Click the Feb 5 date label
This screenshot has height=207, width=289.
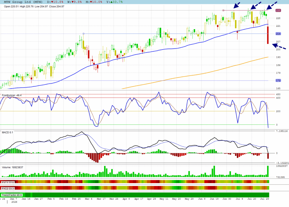pos(51,199)
